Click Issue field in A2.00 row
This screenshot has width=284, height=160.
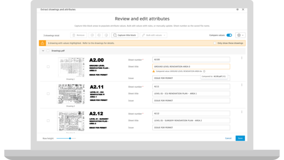(191, 78)
